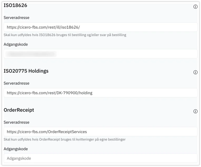
Task: Show info tooltip for OrderReceipt section
Action: pyautogui.click(x=195, y=111)
